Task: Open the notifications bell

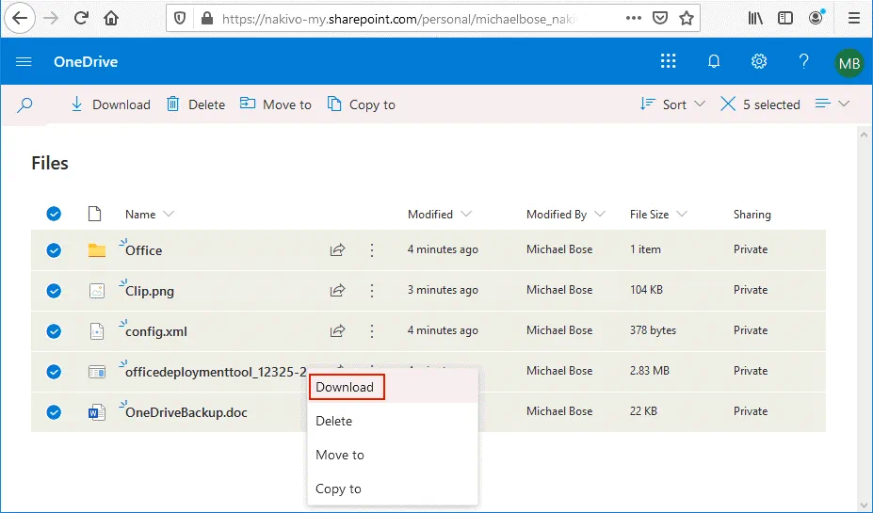Action: click(714, 62)
